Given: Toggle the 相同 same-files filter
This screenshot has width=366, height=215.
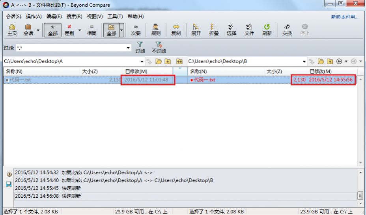Looking at the screenshot, I should tap(91, 30).
